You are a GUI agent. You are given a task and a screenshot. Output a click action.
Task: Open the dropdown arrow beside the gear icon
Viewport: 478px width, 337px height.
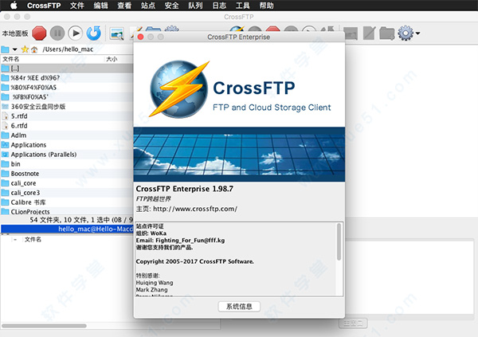417,33
